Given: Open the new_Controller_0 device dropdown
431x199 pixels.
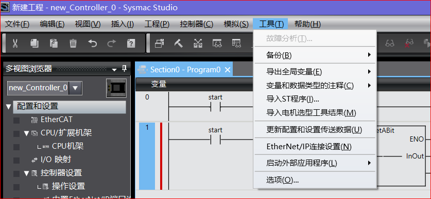Looking at the screenshot, I should [75, 88].
